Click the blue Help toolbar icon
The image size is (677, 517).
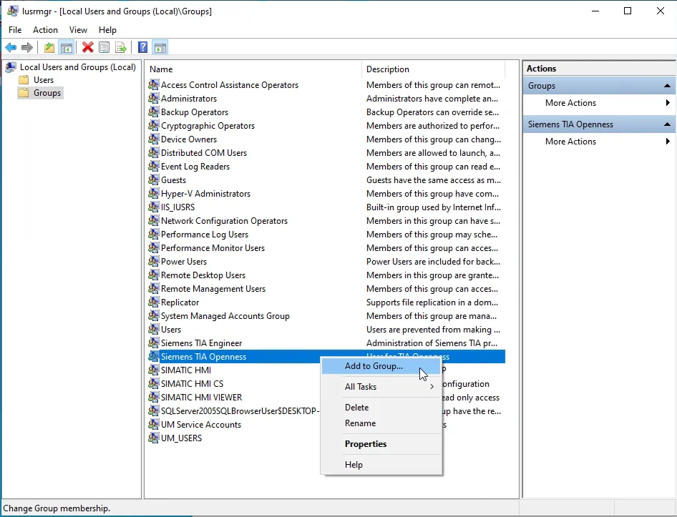142,47
